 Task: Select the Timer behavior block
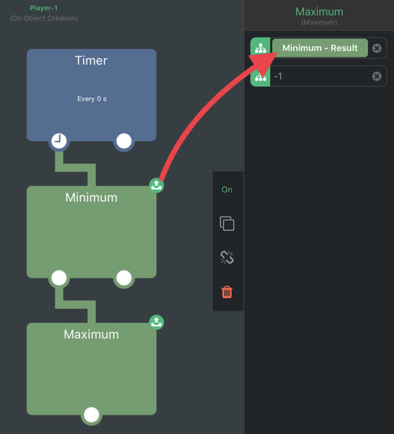click(92, 95)
